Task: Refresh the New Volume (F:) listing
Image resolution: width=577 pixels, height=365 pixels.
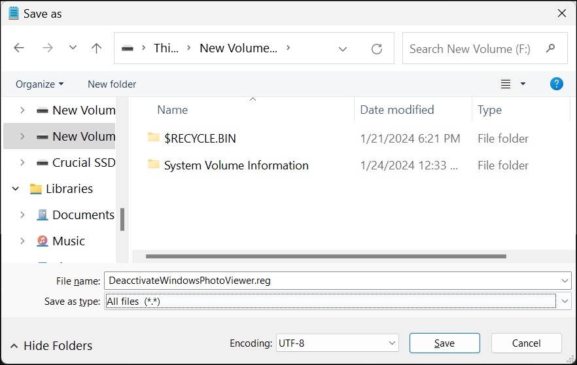Action: coord(376,48)
